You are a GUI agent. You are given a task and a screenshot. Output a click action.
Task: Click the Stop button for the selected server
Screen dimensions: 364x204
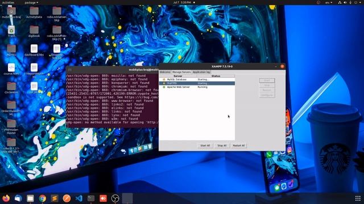tap(267, 86)
